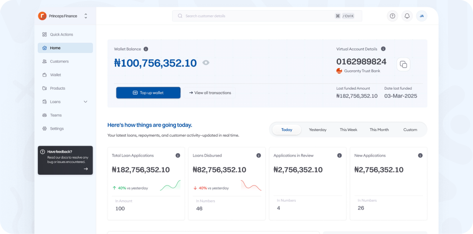Open the notifications bell

pyautogui.click(x=407, y=16)
